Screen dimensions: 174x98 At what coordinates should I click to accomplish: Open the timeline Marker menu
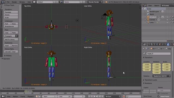pos(15,96)
